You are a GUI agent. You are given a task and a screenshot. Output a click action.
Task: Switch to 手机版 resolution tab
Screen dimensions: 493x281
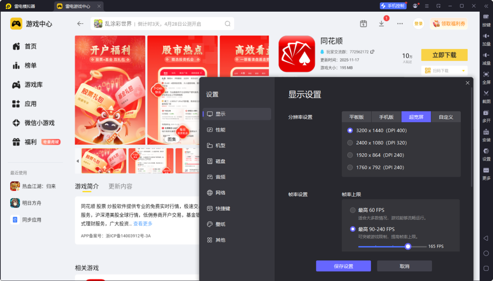click(x=387, y=117)
